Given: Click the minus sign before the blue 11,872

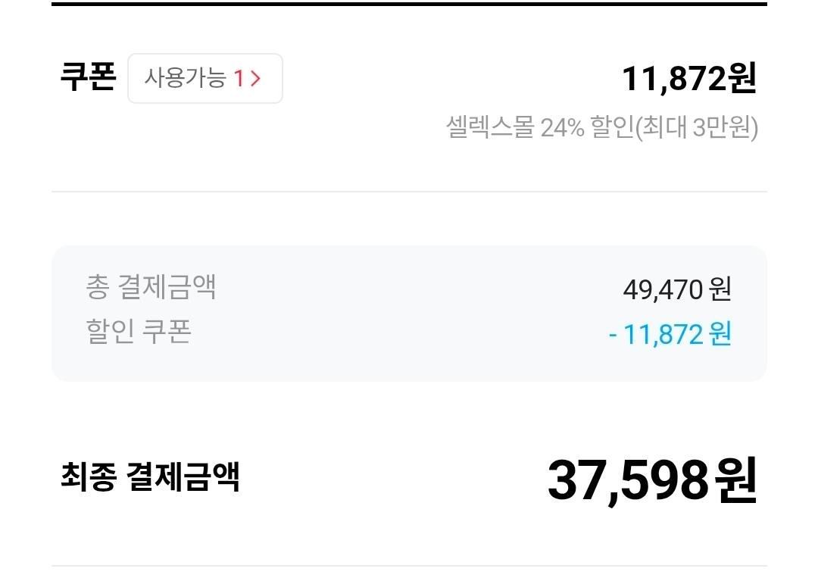Looking at the screenshot, I should click(613, 334).
